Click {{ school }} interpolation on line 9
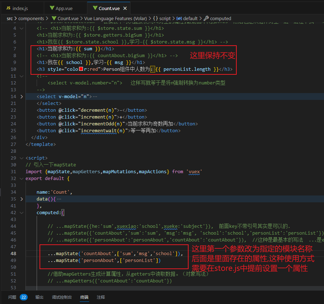 [74, 62]
